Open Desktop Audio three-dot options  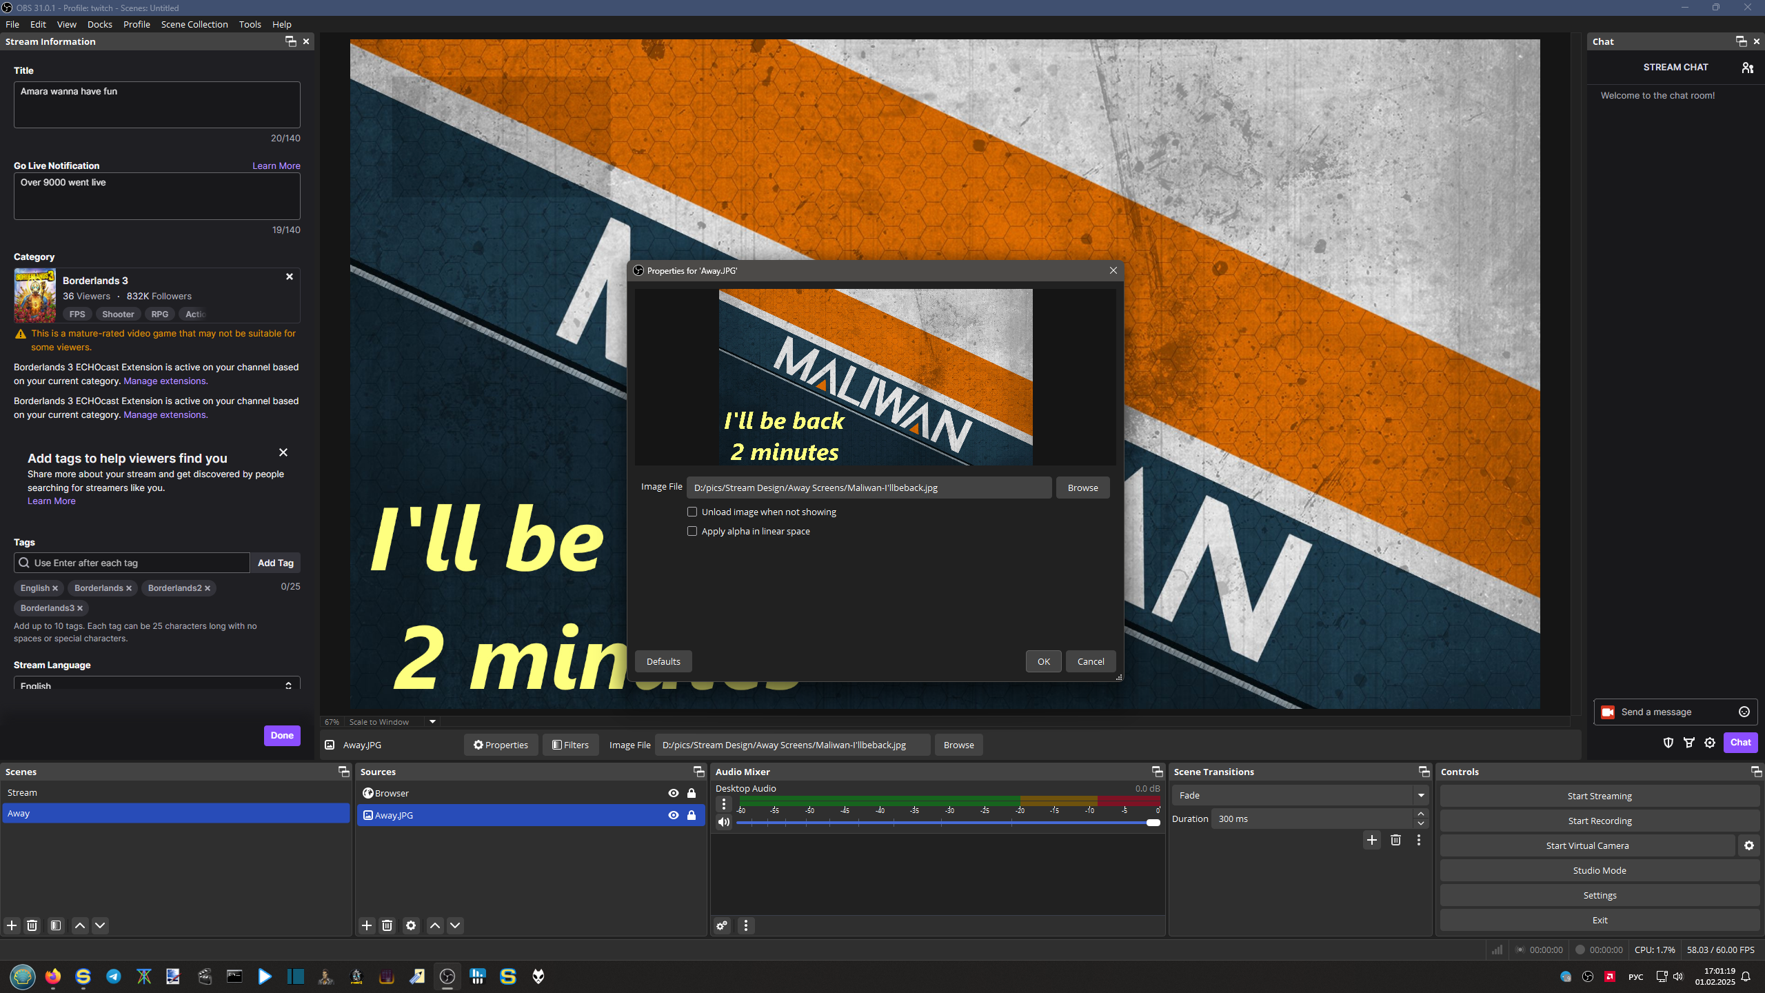[x=724, y=803]
